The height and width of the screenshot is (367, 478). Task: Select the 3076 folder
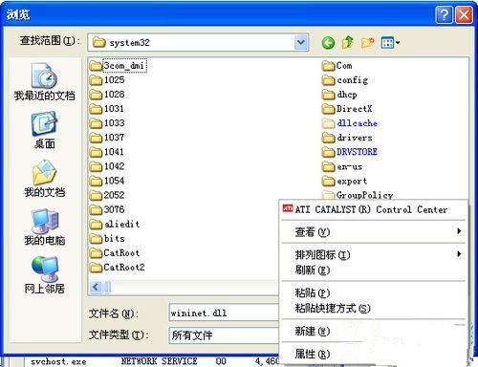pos(107,209)
